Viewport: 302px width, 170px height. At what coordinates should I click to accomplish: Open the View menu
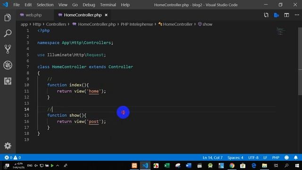[63, 5]
